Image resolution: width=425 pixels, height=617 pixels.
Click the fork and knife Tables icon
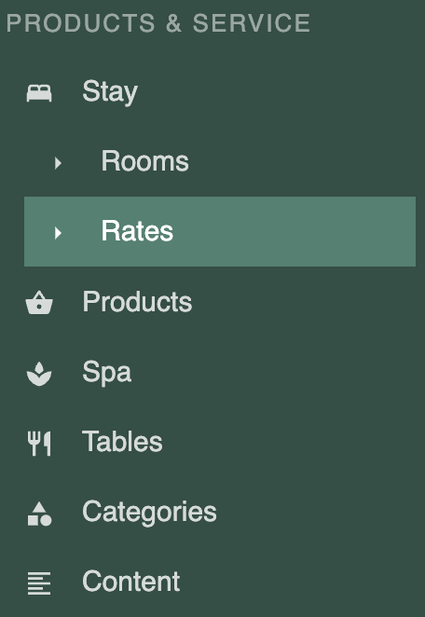pyautogui.click(x=39, y=444)
